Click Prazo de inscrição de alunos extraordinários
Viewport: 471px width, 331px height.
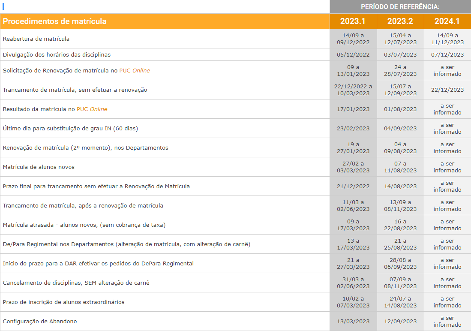coord(64,302)
